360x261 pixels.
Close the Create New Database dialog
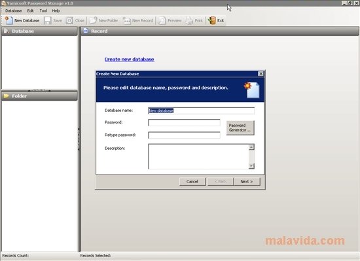tap(261, 74)
